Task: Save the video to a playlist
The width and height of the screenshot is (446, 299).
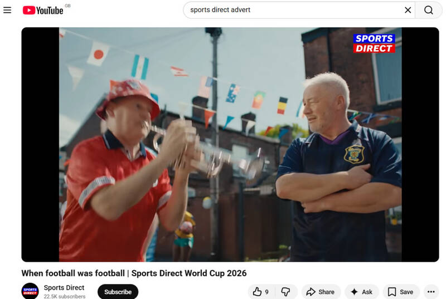Action: [x=401, y=292]
